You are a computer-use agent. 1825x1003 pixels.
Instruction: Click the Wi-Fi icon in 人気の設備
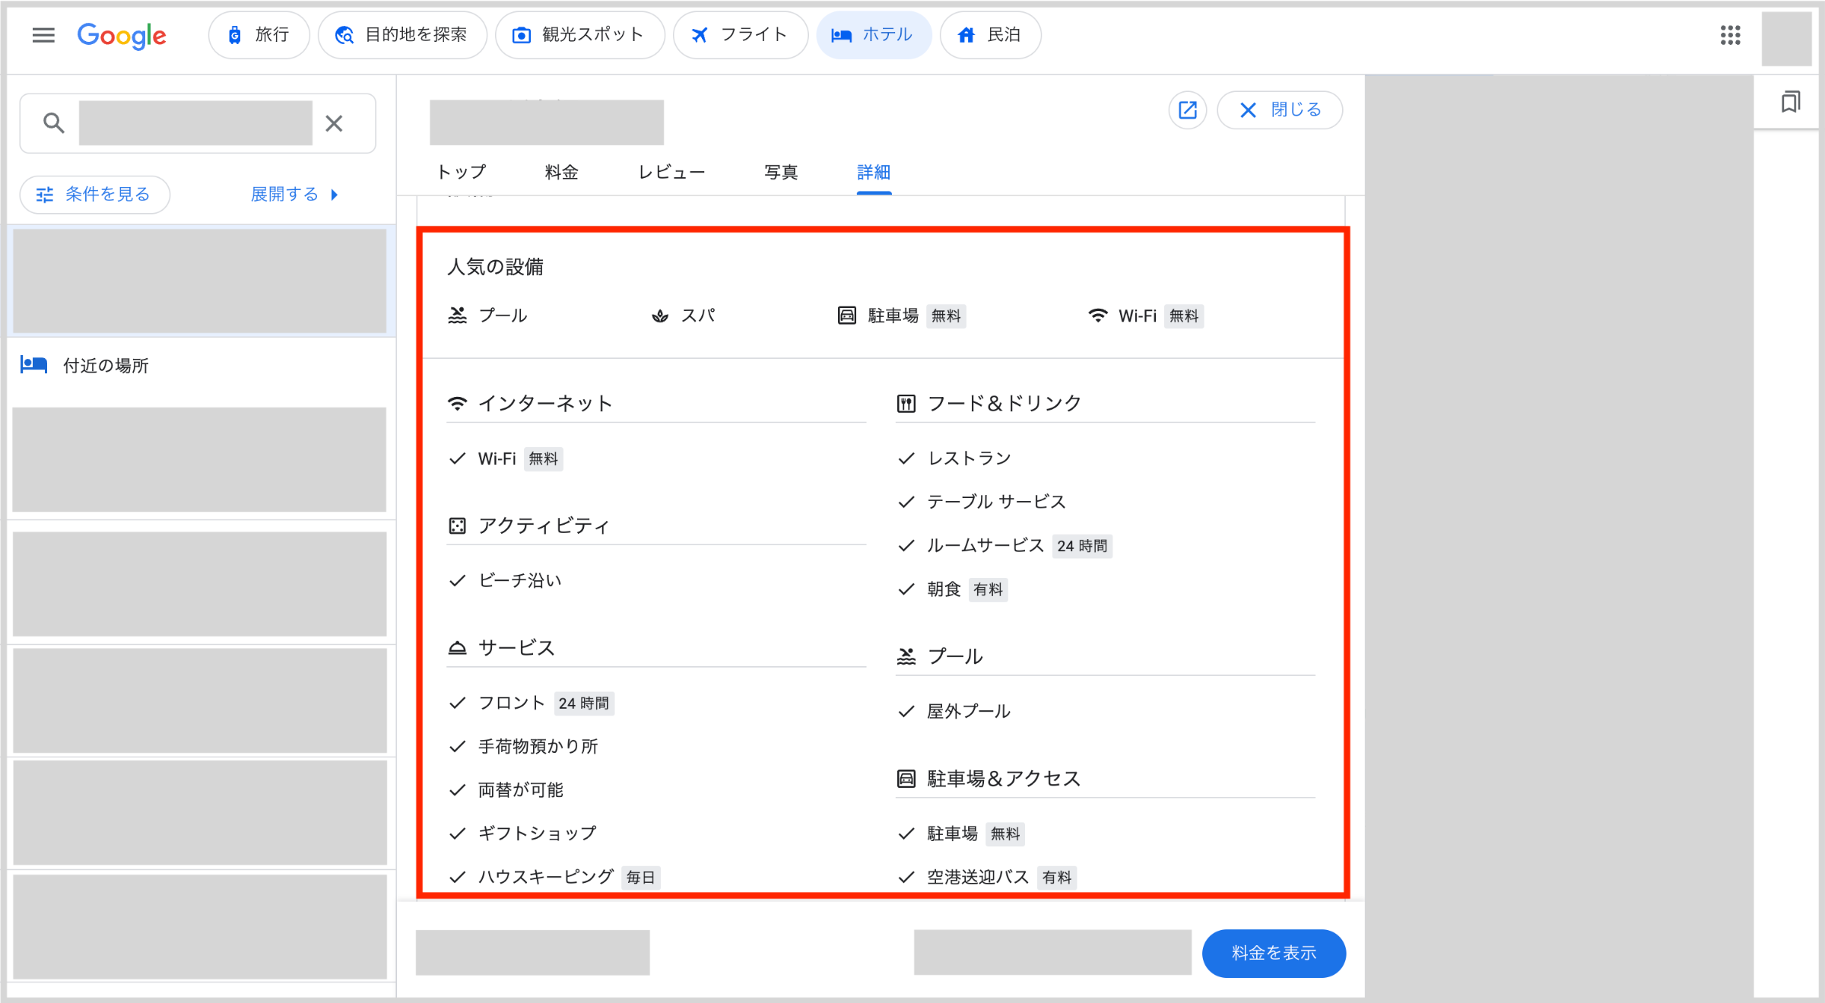[x=1097, y=316]
